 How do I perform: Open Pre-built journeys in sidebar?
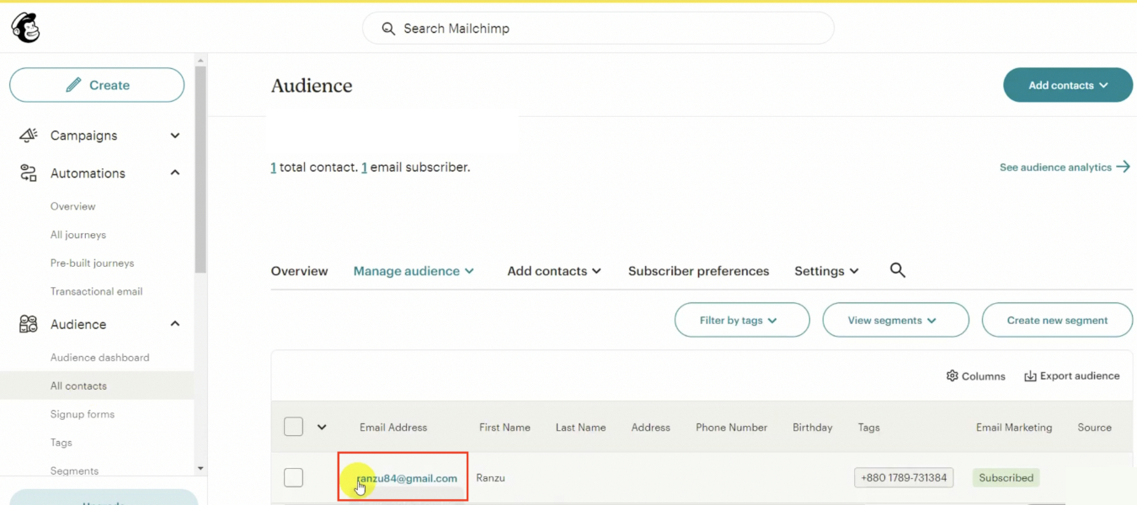[93, 263]
